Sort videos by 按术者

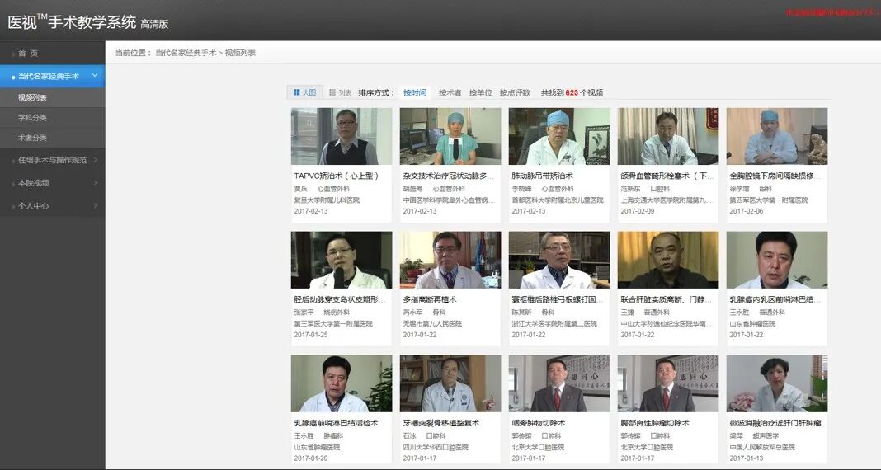click(450, 92)
